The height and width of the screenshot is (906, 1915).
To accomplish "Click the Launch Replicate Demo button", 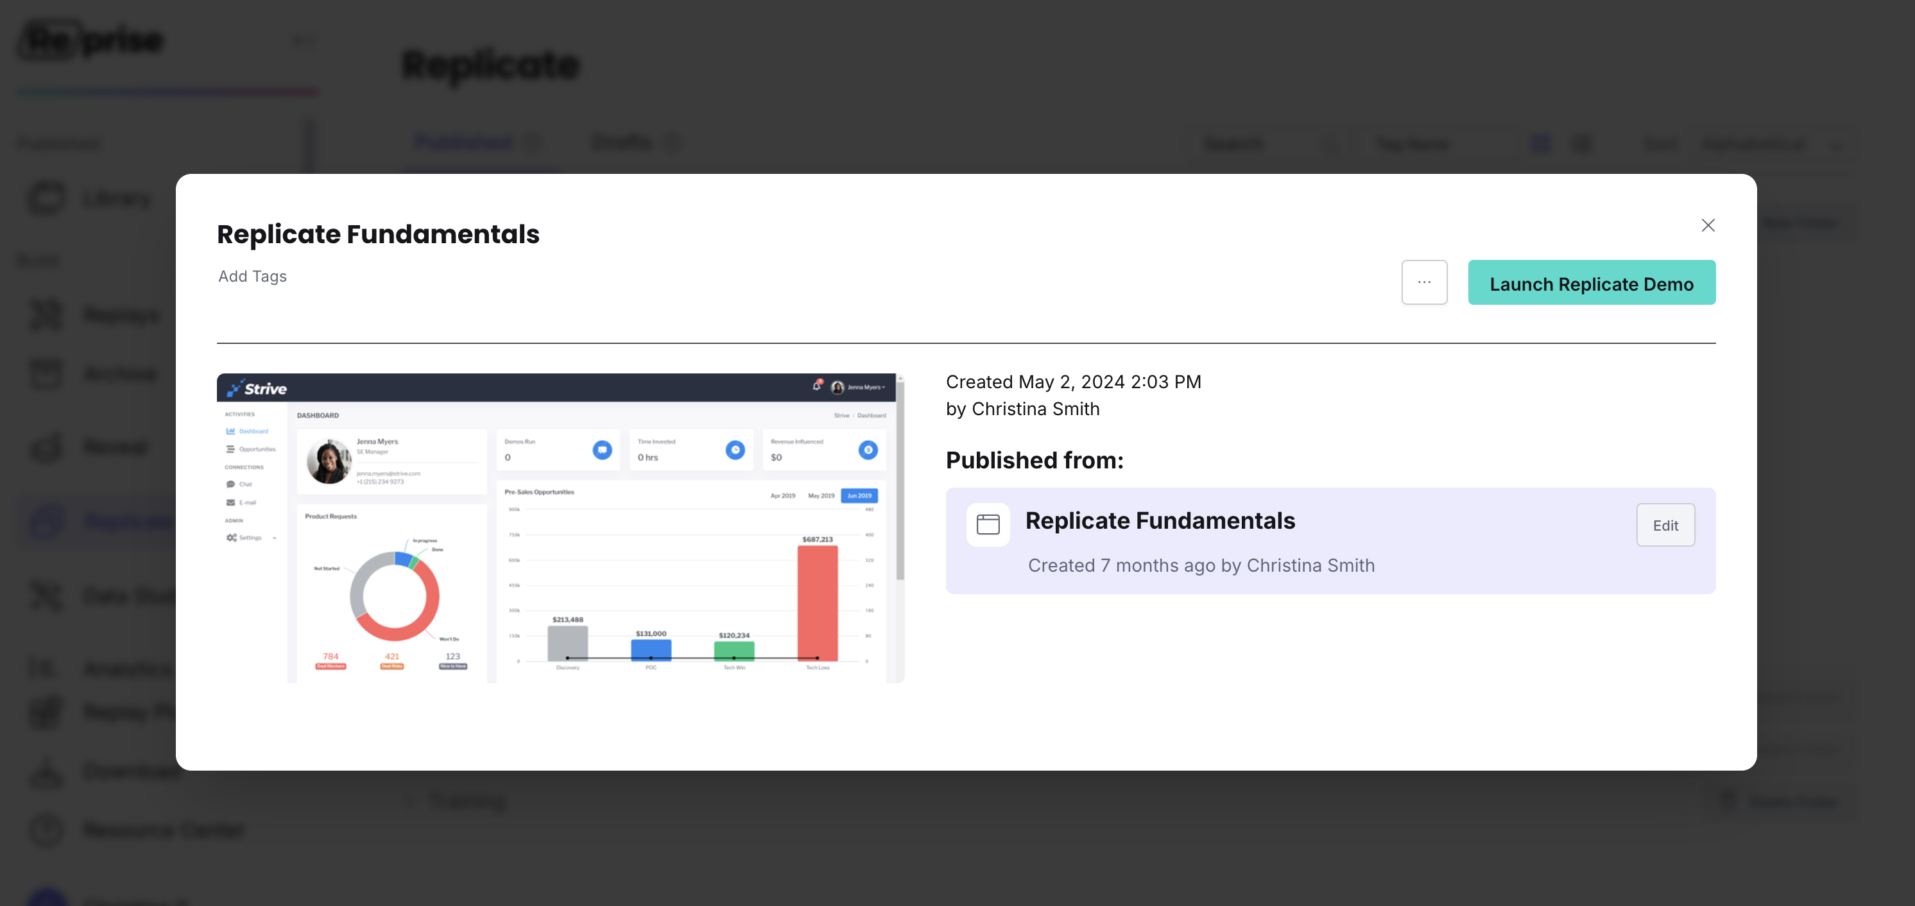I will click(1591, 282).
